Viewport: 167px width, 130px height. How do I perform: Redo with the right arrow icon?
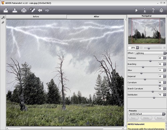(47, 10)
